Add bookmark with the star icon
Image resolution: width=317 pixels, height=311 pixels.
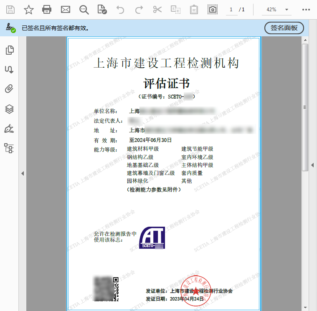[28, 9]
